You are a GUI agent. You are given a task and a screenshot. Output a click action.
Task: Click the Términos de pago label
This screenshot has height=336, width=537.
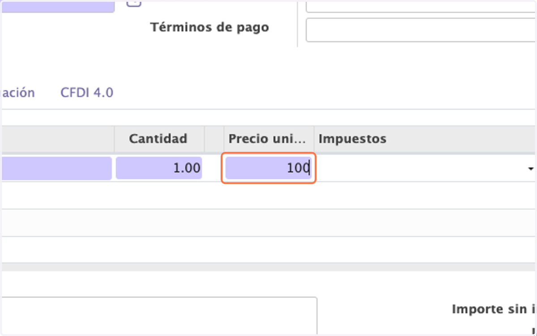209,27
